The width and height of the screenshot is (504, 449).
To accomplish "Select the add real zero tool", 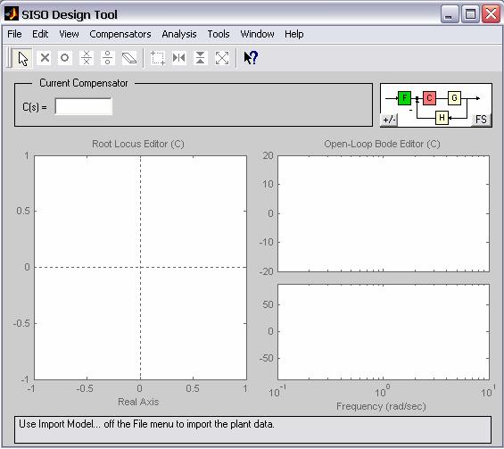I will click(x=65, y=58).
